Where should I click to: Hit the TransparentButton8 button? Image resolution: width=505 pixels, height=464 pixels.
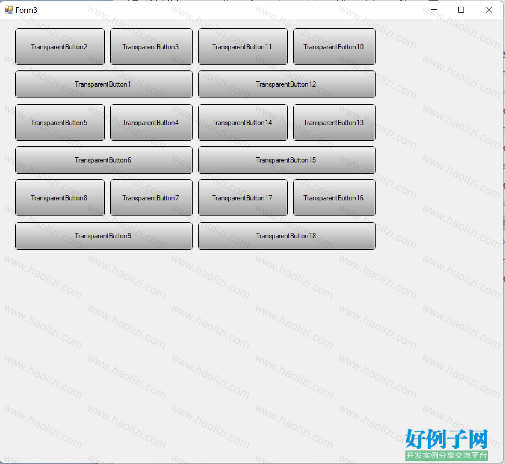click(x=60, y=198)
